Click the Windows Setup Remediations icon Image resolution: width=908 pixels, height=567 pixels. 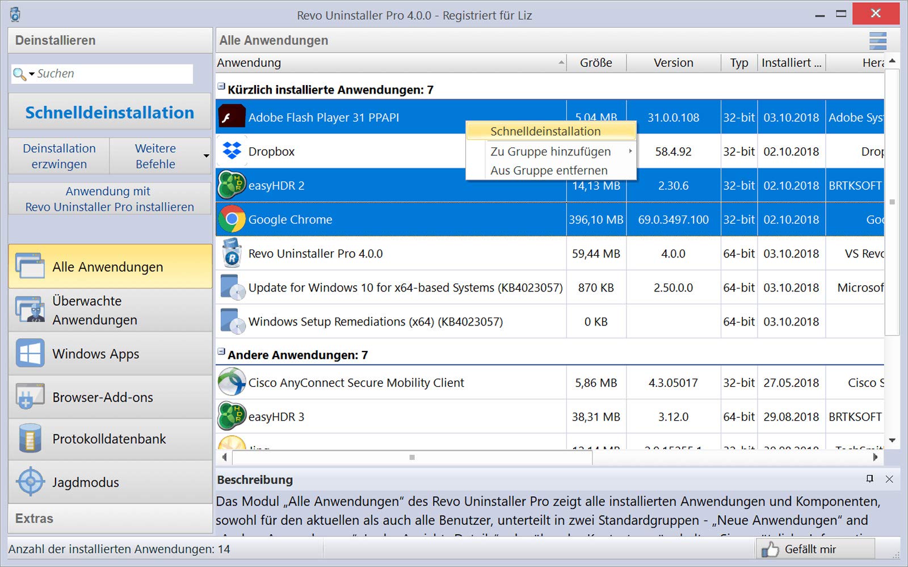(232, 321)
